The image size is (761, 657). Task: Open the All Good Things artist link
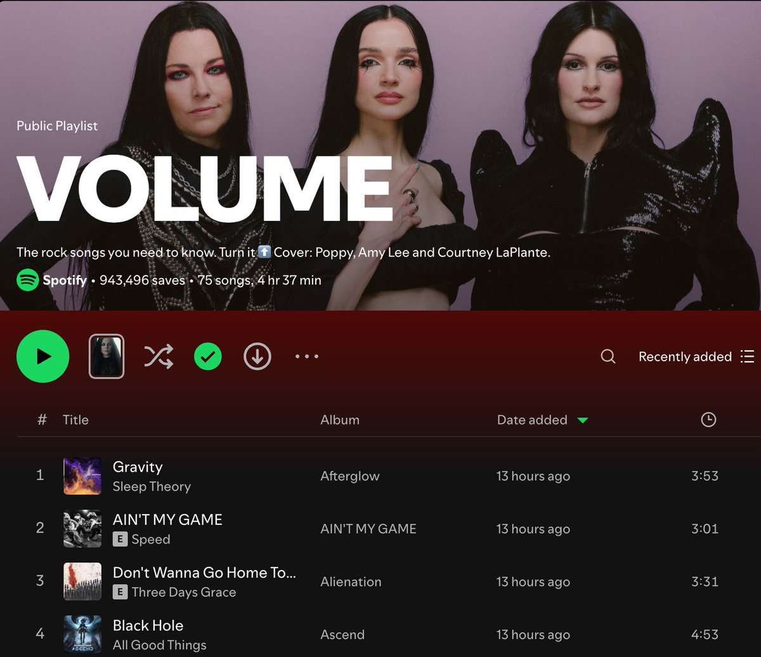tap(160, 645)
